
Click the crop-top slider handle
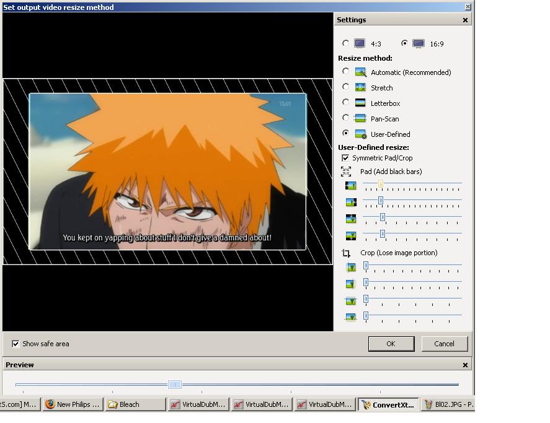pyautogui.click(x=366, y=299)
